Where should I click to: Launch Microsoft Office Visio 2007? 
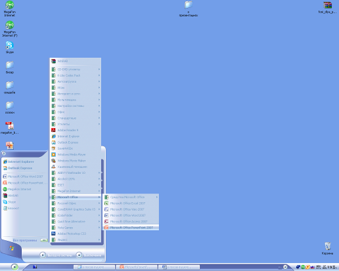(x=131, y=209)
